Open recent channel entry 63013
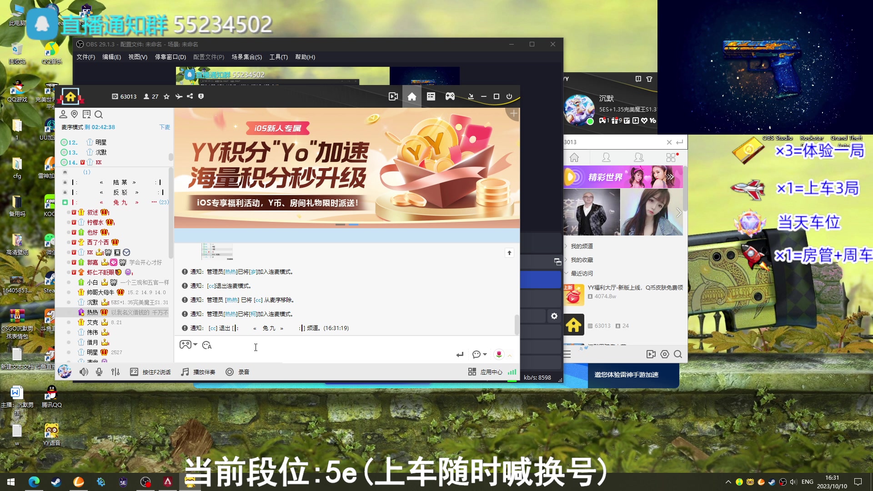The width and height of the screenshot is (873, 491). coord(624,326)
